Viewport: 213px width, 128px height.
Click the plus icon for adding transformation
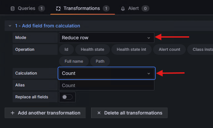(13, 113)
